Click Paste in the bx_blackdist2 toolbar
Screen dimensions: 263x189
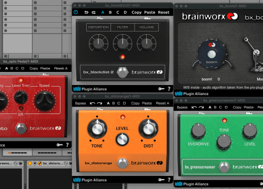[x=149, y=13]
